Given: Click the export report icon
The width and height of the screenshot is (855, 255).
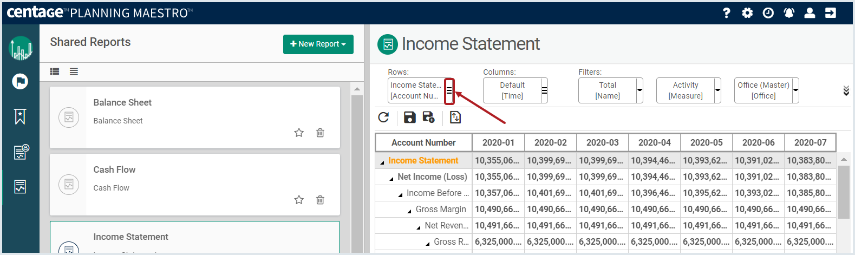Looking at the screenshot, I should coord(455,117).
